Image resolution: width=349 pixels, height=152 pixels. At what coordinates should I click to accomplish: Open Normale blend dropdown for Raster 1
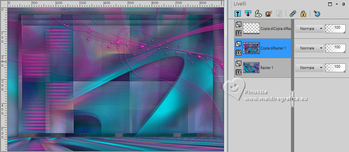tap(309, 67)
